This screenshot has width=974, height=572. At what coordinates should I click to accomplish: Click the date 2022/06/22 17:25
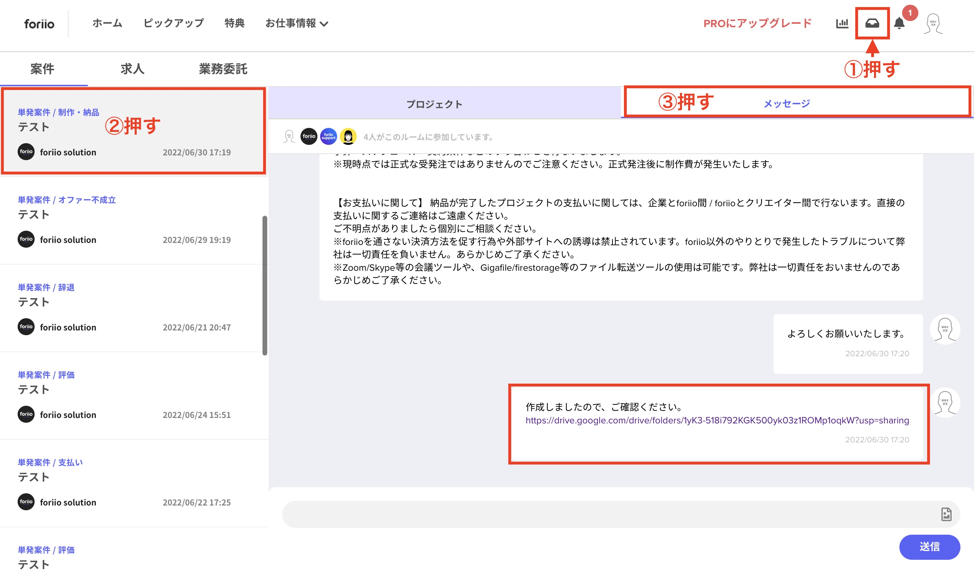(197, 502)
